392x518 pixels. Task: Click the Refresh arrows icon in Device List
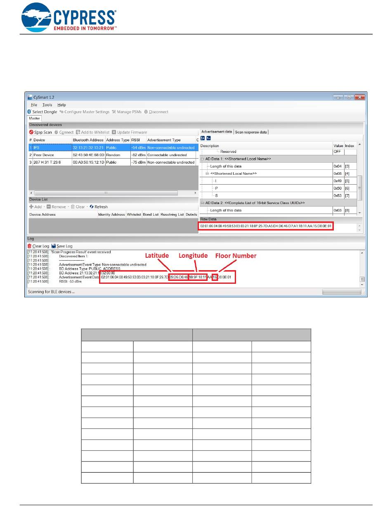(92, 207)
